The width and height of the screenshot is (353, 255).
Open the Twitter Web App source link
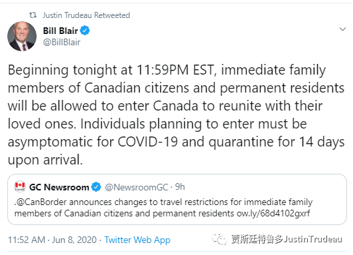click(x=138, y=240)
